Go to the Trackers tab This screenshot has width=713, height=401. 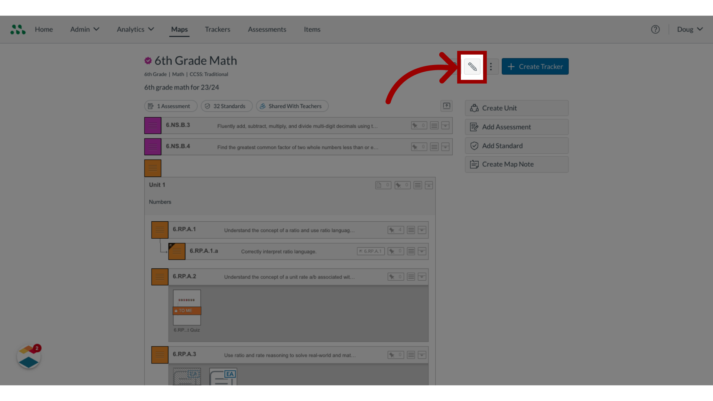(x=217, y=29)
